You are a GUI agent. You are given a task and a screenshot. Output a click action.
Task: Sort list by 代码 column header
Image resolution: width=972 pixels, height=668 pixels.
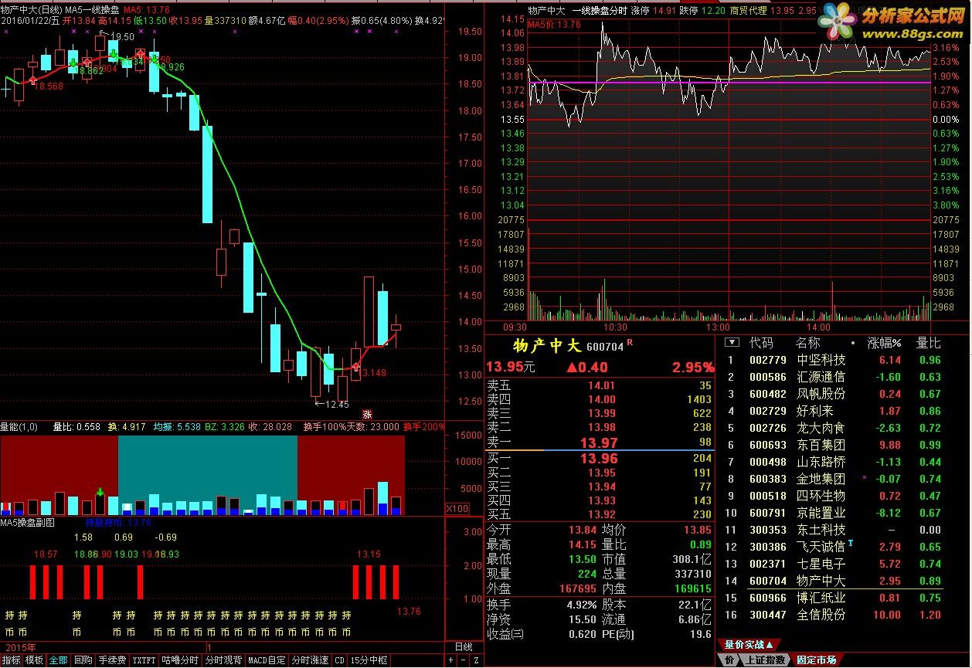click(x=761, y=343)
